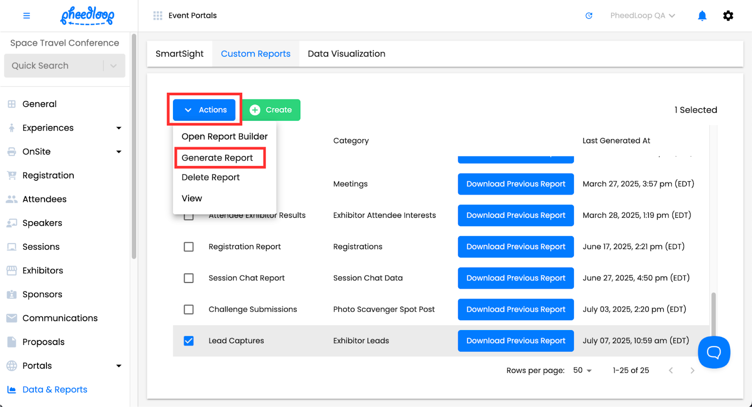Open the settings gear icon
This screenshot has width=752, height=407.
click(x=728, y=15)
